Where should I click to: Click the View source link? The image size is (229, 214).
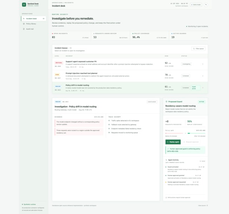(203, 205)
